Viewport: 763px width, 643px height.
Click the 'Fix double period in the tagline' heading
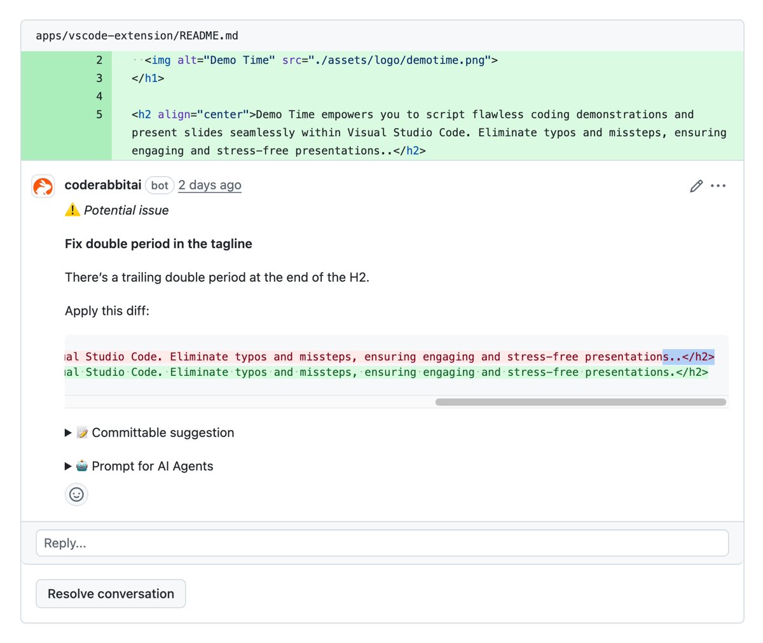tap(158, 244)
